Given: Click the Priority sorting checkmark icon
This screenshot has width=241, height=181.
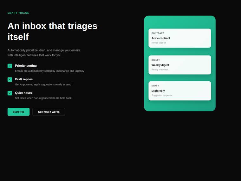Looking at the screenshot, I should click(10, 66).
